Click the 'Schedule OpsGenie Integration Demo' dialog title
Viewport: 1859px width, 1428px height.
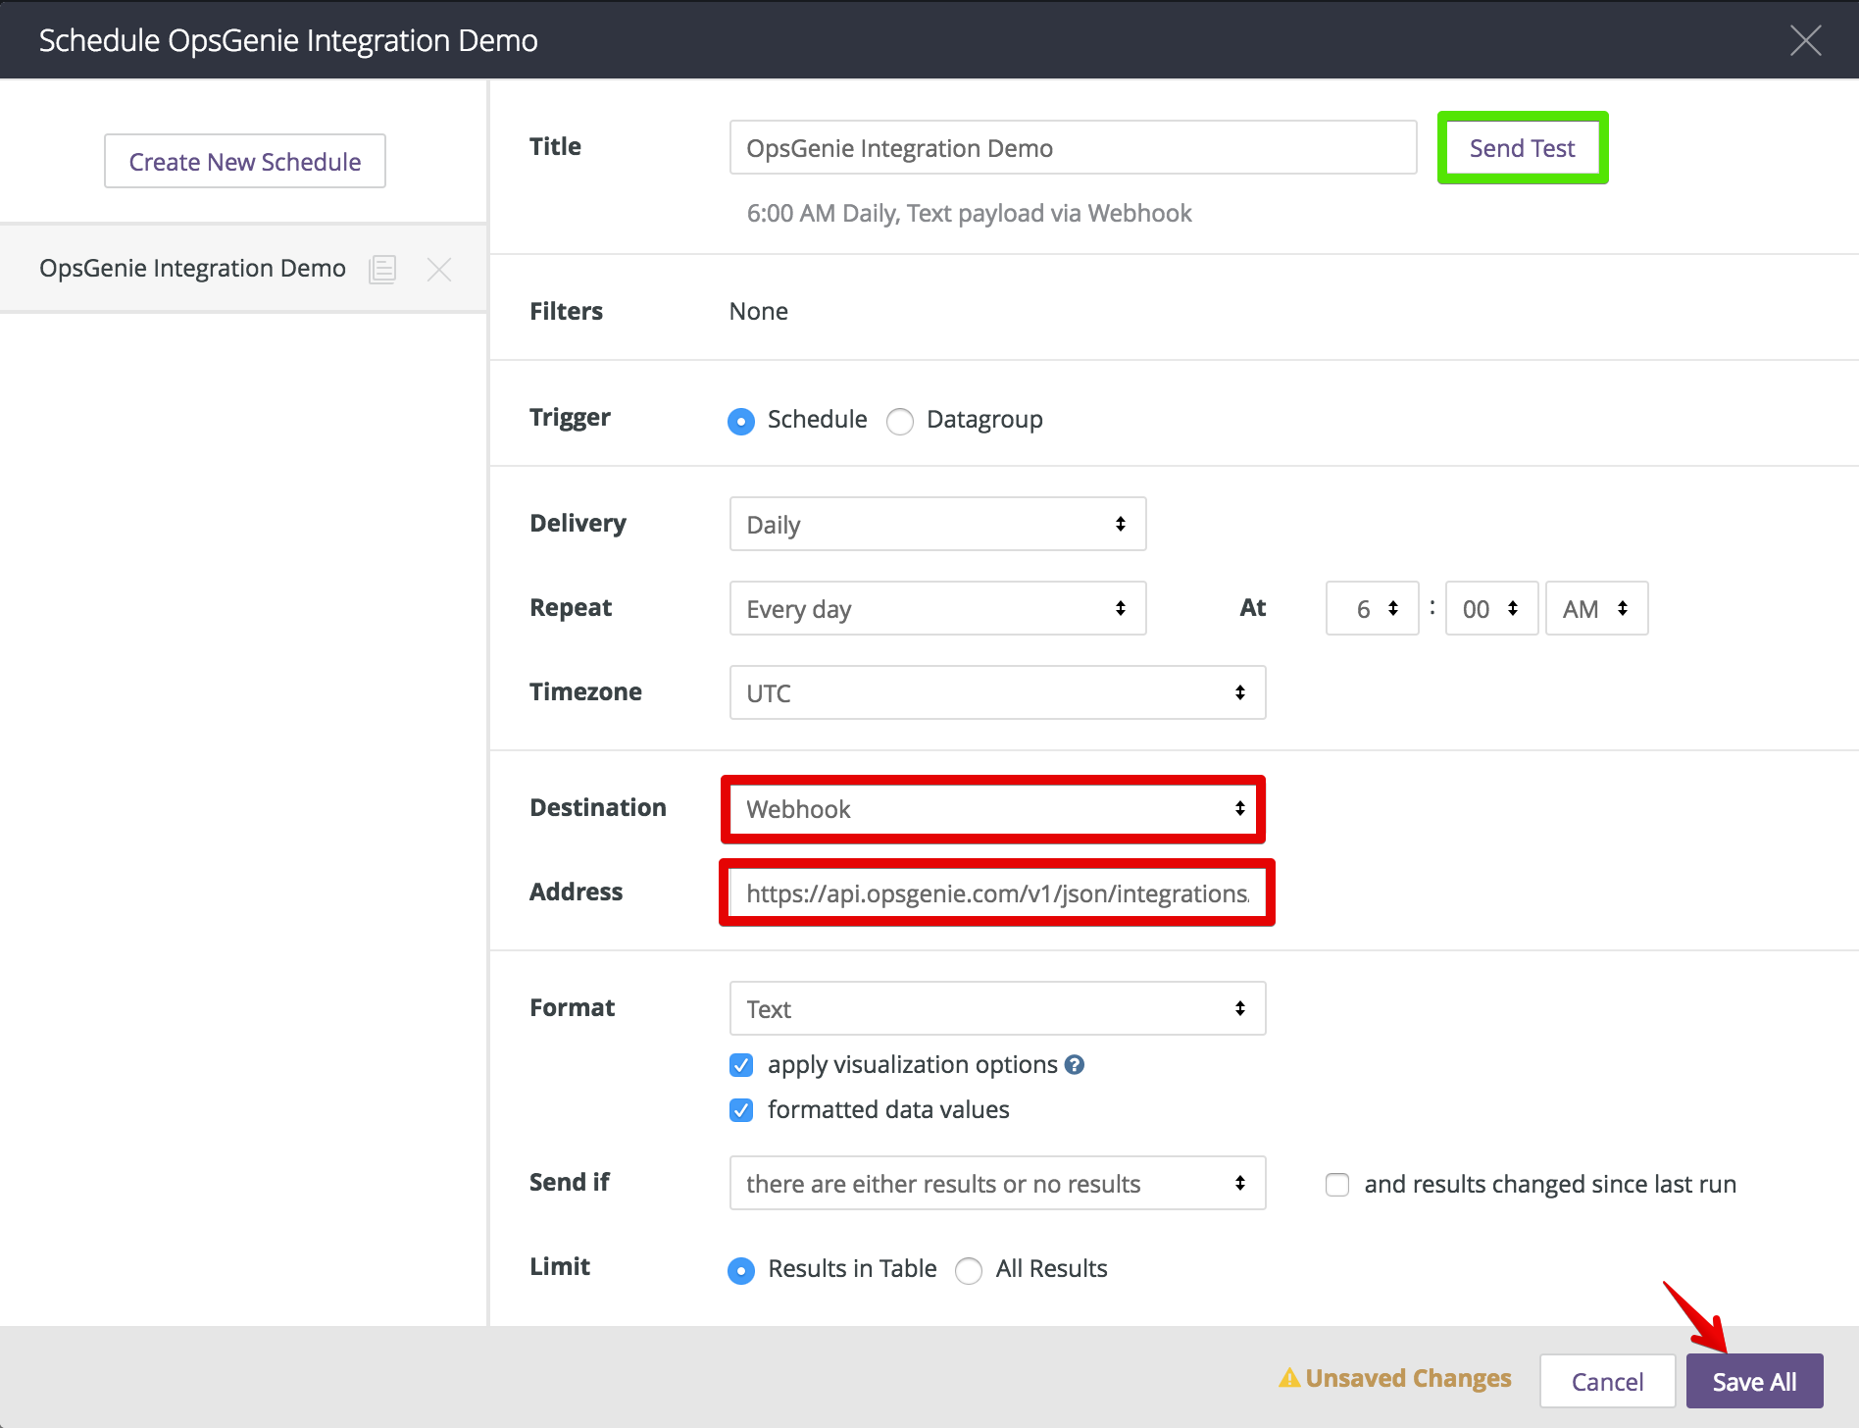(288, 40)
